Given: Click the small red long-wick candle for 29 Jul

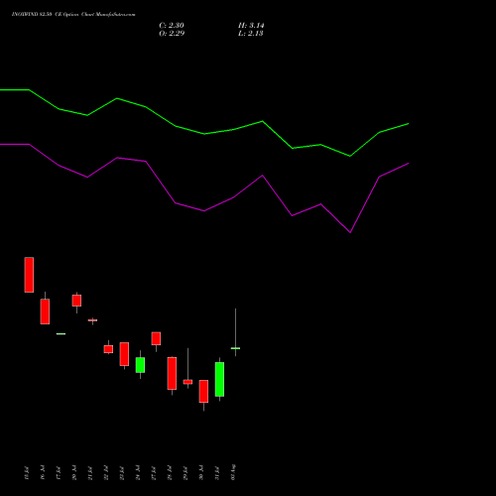Looking at the screenshot, I should (x=187, y=382).
